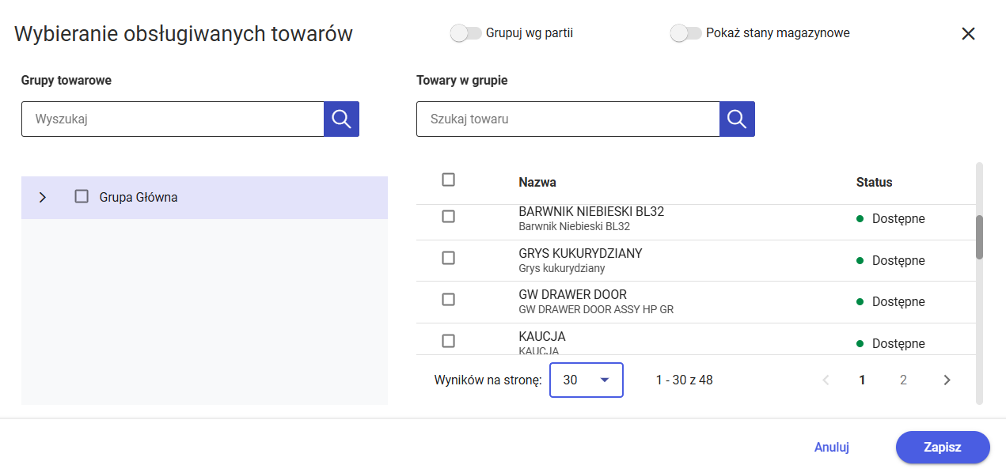
Task: Select GW DRAWER DOOR checkbox
Action: point(448,299)
